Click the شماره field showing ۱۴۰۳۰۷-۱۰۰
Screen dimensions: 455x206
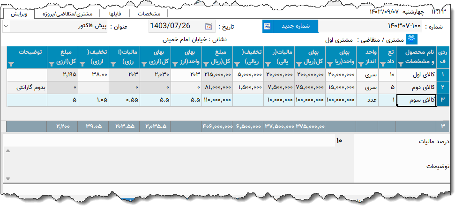click(370, 26)
